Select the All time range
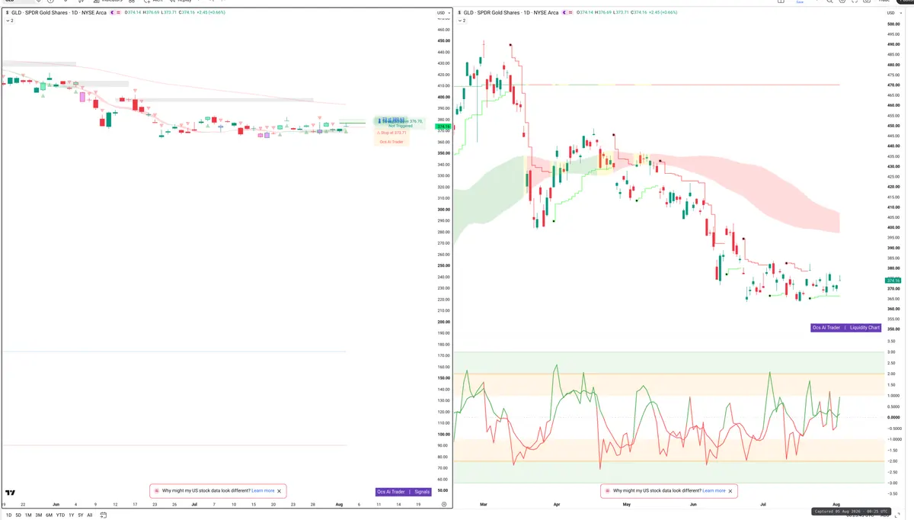 90,515
